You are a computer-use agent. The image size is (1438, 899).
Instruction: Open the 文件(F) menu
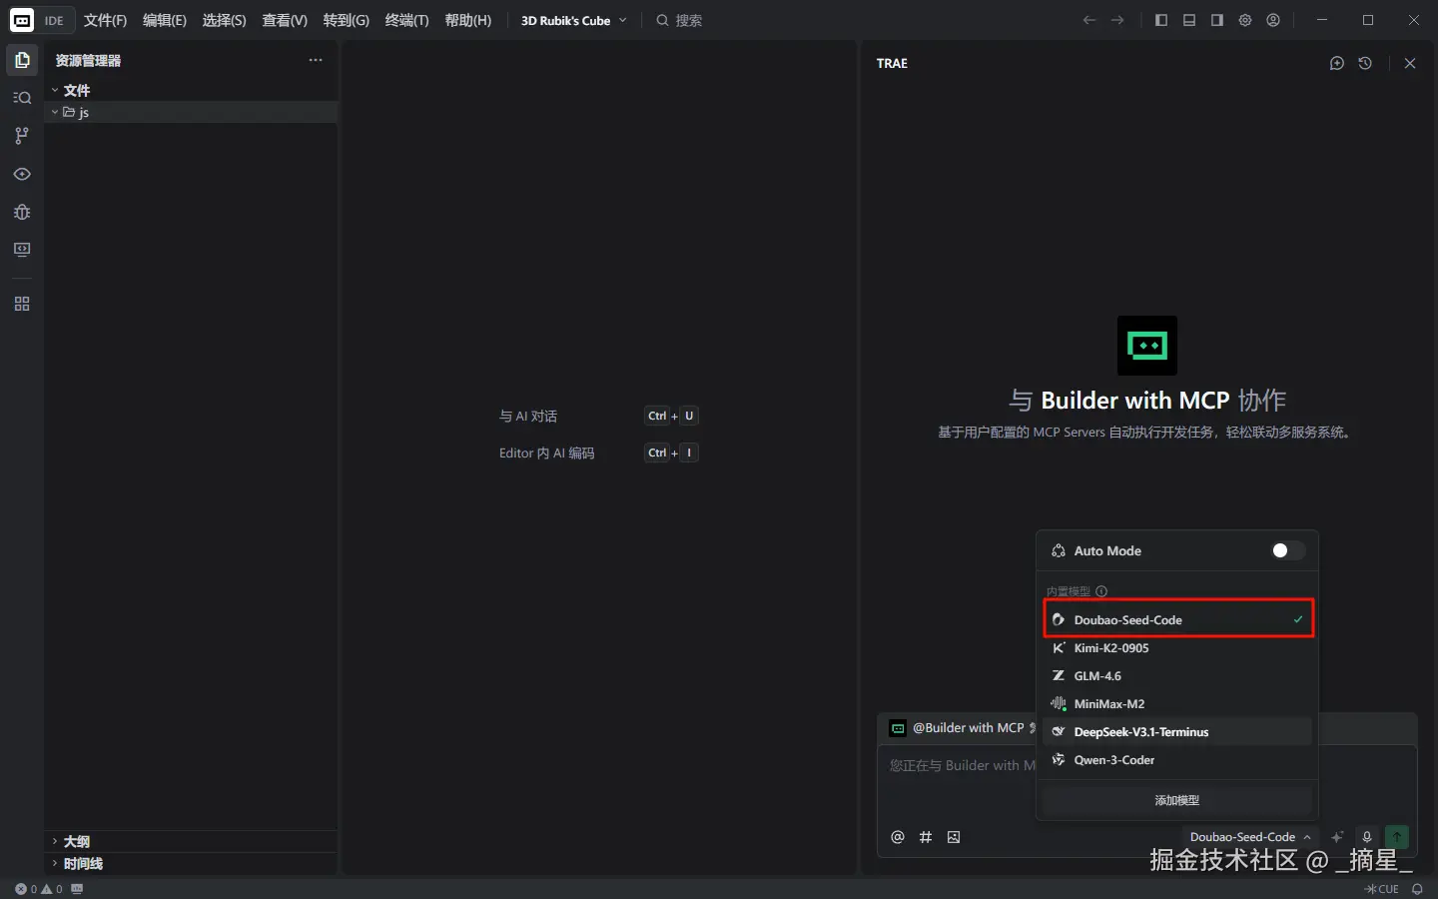point(105,20)
